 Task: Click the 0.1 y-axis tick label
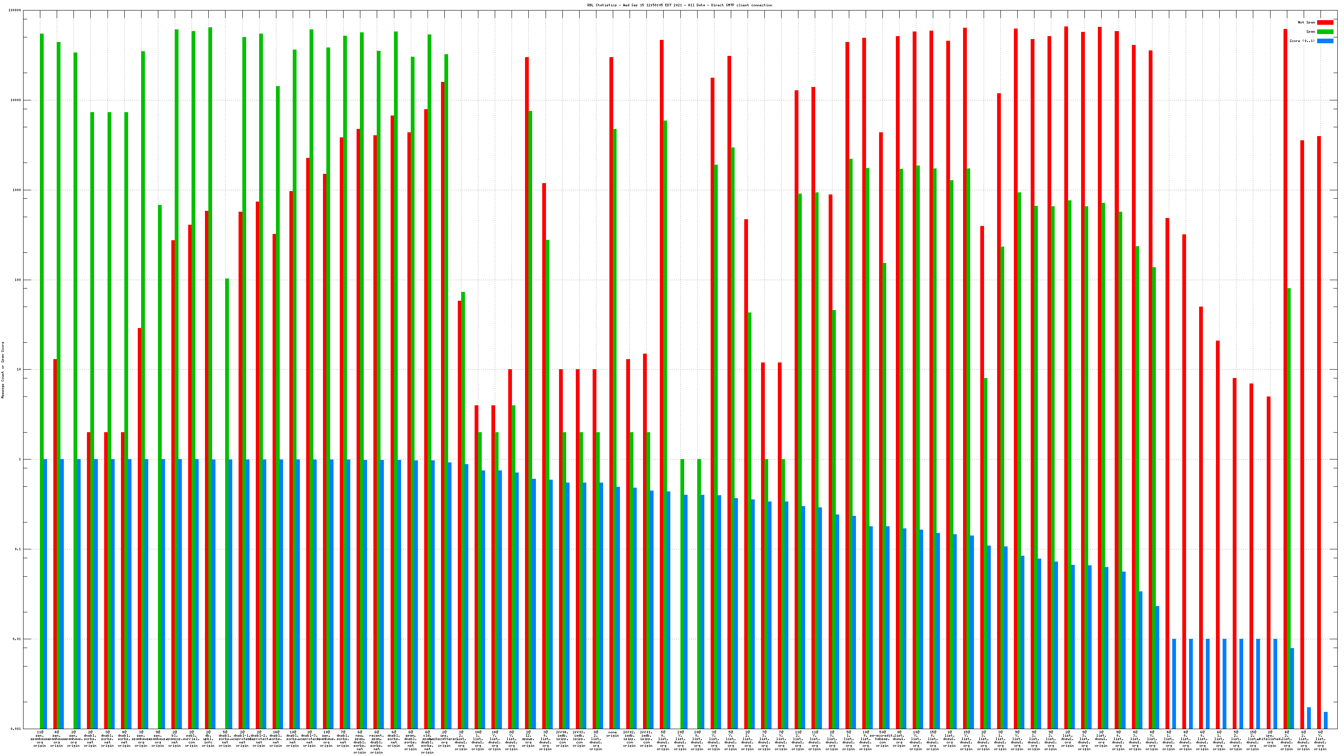pyautogui.click(x=18, y=549)
